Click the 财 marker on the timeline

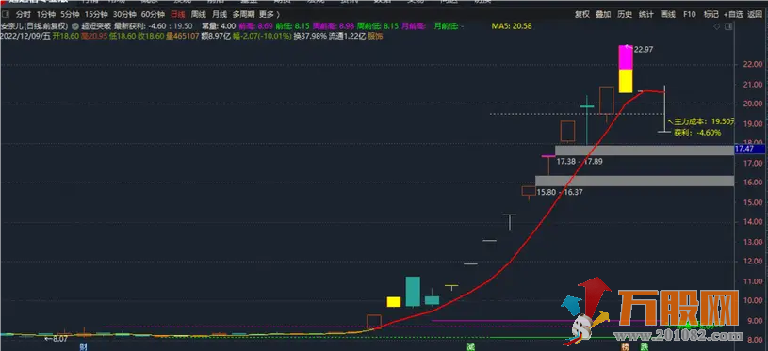pyautogui.click(x=82, y=346)
